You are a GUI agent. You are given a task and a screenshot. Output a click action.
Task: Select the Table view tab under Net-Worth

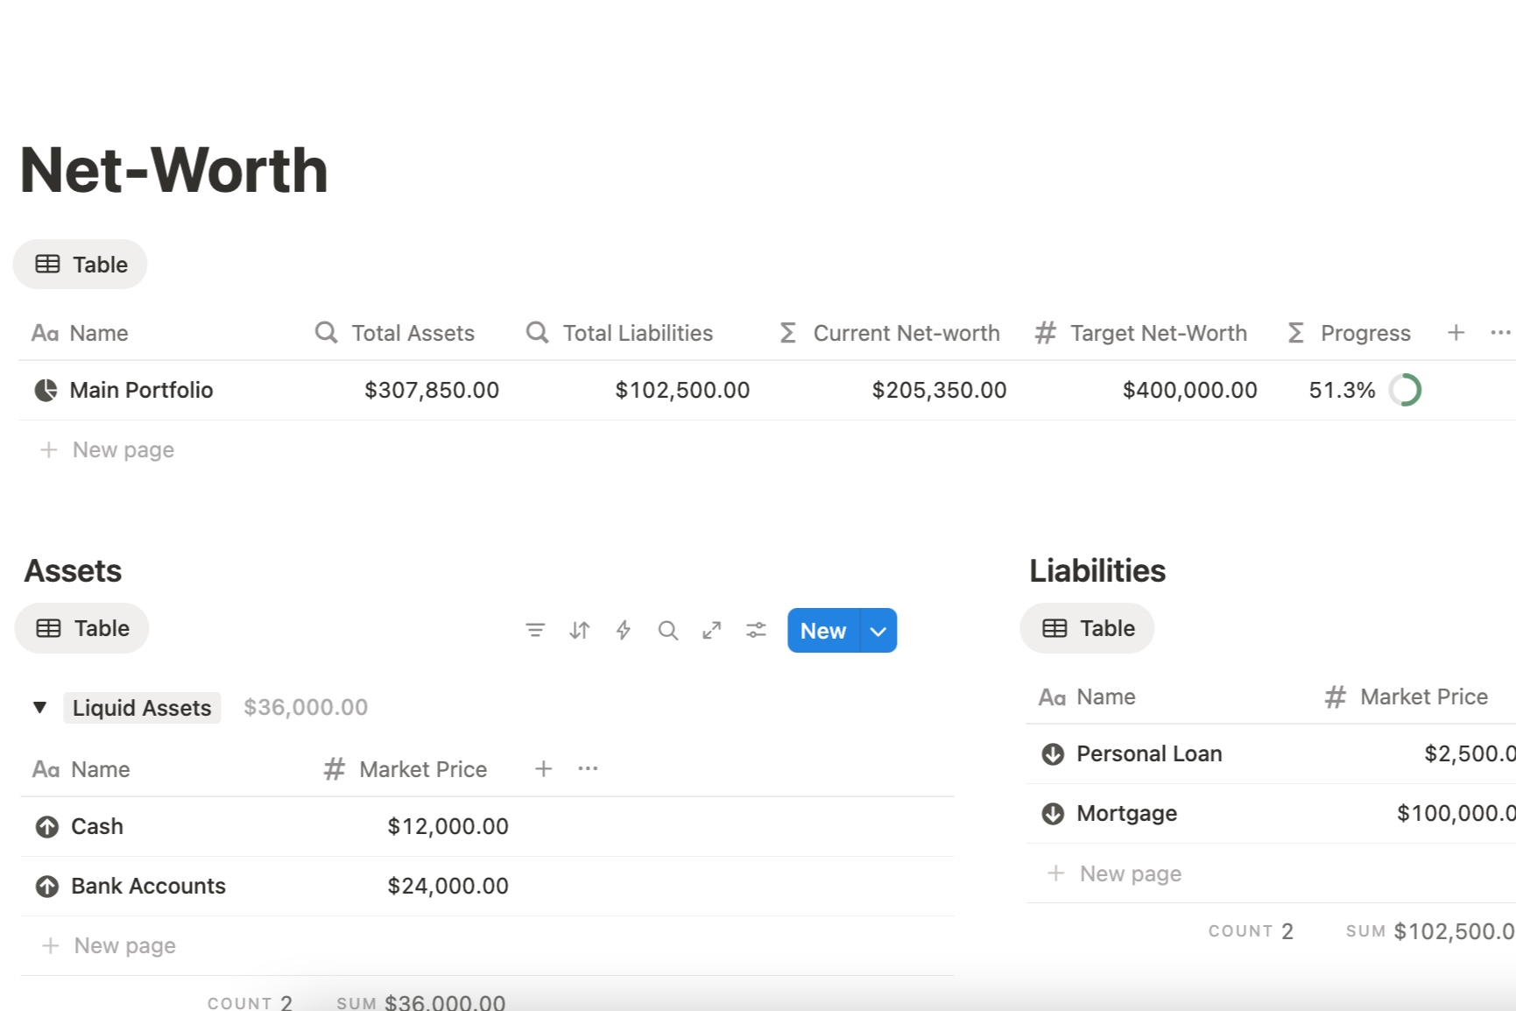[81, 265]
